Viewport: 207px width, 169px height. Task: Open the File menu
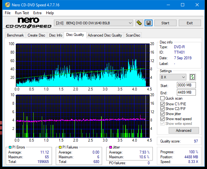click(x=8, y=13)
